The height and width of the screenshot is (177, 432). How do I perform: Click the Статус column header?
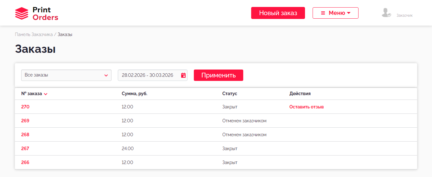tap(230, 94)
